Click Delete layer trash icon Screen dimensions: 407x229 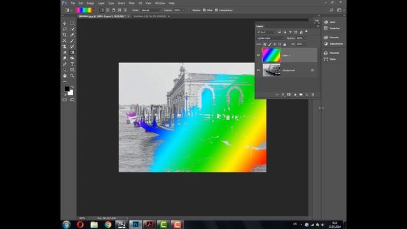(313, 95)
